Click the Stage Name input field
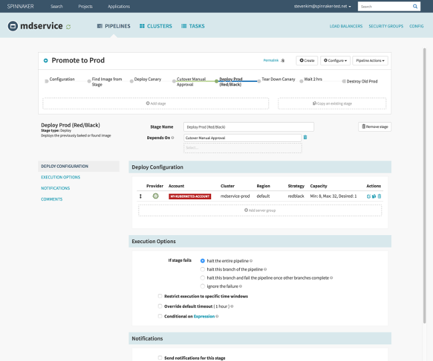433x361 pixels. 248,127
